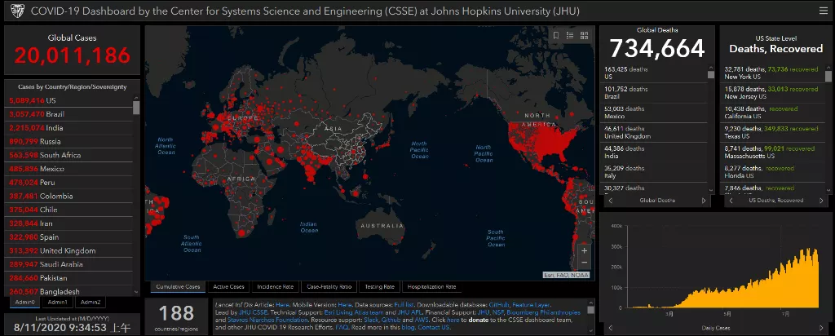Click the country list scrollbar thumb
This screenshot has height=336, width=835.
pyautogui.click(x=136, y=108)
